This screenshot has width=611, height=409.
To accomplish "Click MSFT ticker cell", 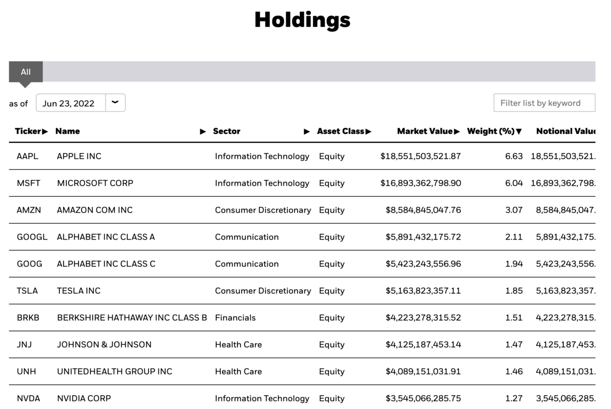I will pos(29,183).
